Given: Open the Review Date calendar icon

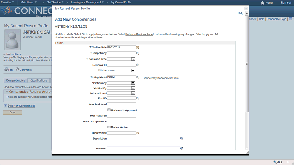Looking at the screenshot, I should (x=137, y=133).
